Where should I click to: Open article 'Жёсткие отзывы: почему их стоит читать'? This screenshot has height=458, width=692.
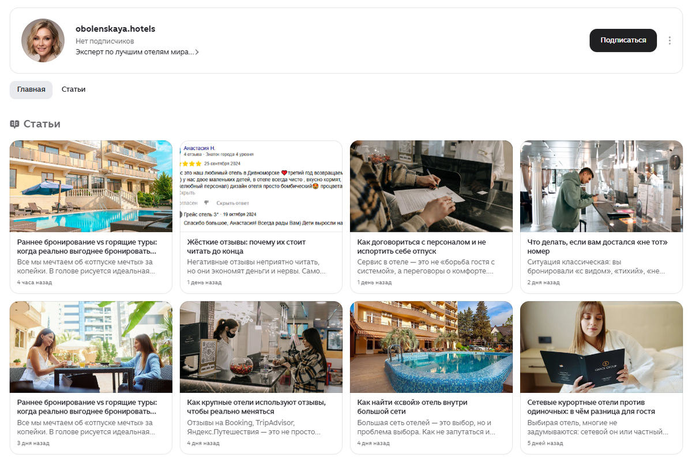(247, 247)
